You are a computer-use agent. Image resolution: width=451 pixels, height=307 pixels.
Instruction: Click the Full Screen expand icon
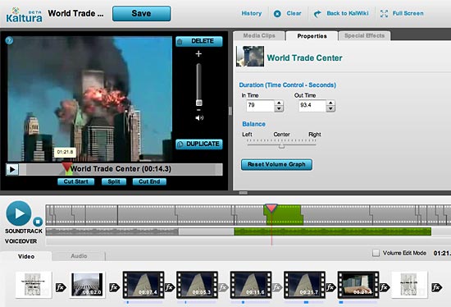[384, 13]
